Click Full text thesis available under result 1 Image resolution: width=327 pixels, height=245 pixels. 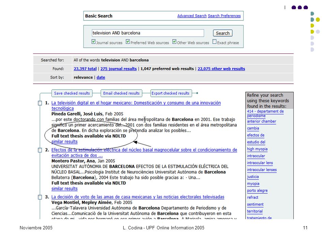(89, 136)
